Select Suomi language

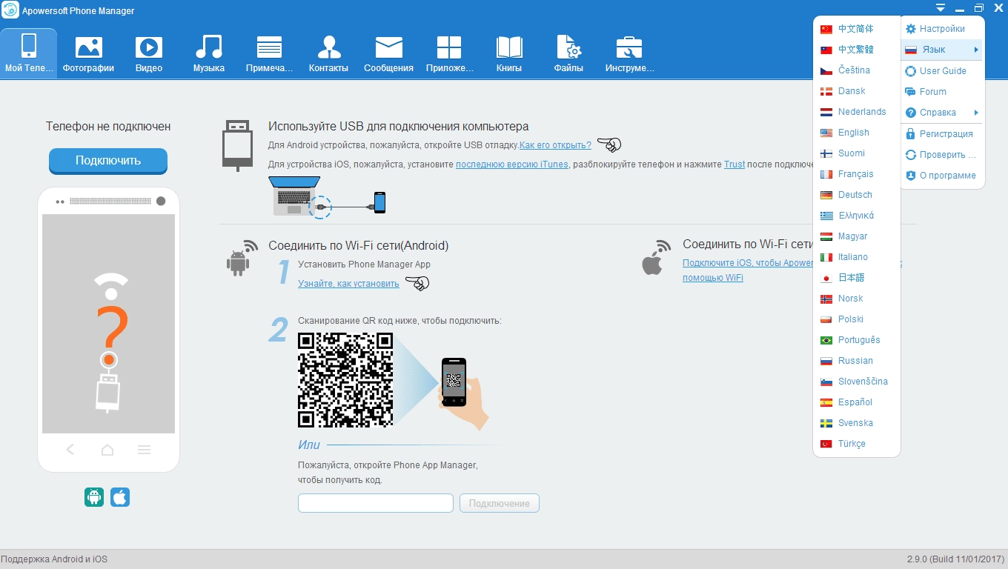point(856,153)
